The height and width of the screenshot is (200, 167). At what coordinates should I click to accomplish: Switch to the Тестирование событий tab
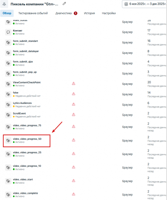coord(33,13)
